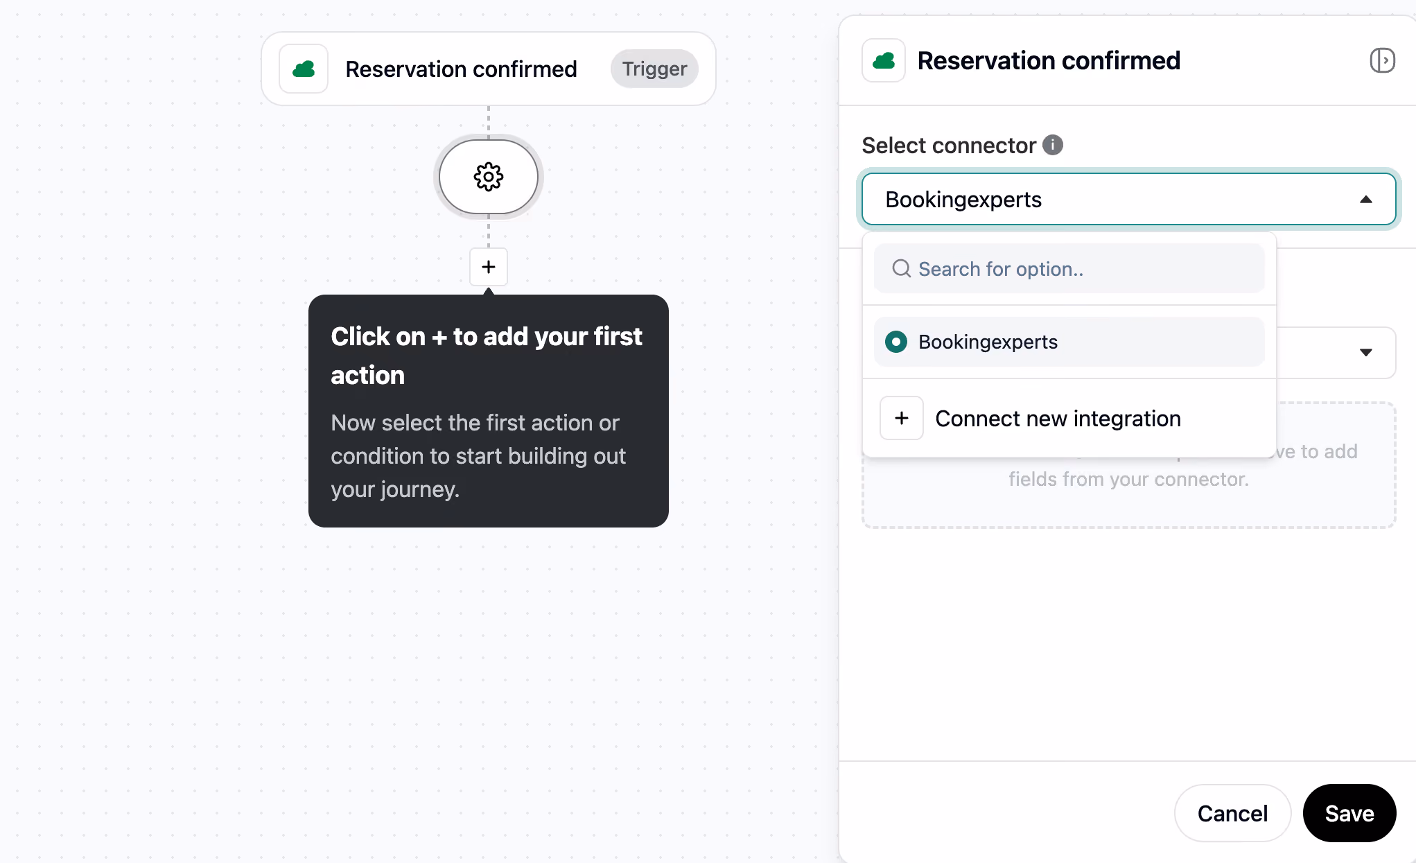The height and width of the screenshot is (863, 1416).
Task: Click the green cloud icon in trigger node
Action: click(304, 69)
